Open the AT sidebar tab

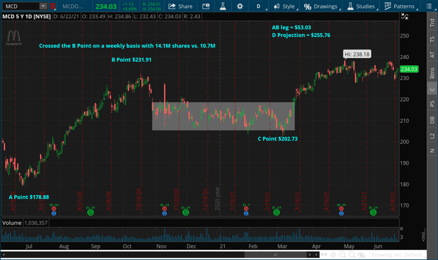[432, 55]
